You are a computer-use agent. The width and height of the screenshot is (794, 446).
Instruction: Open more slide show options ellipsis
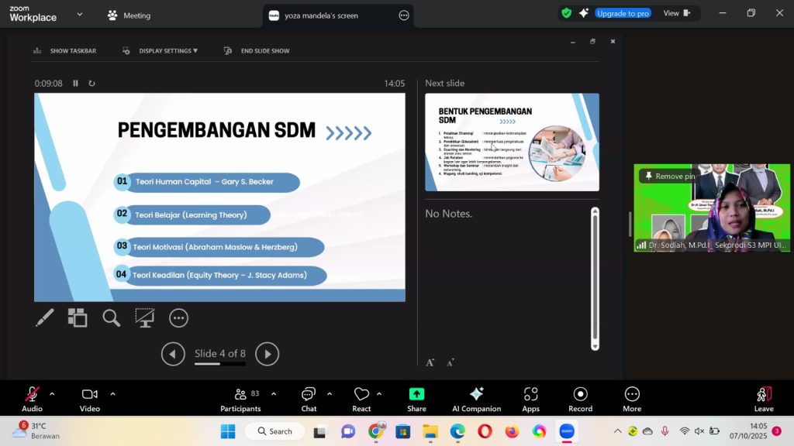coord(178,317)
